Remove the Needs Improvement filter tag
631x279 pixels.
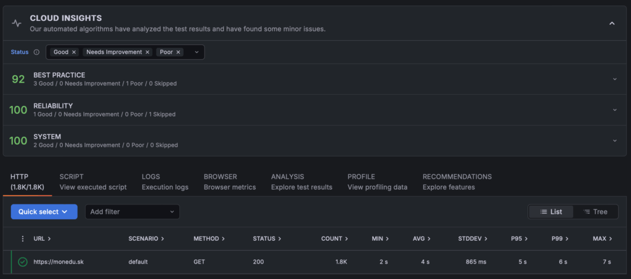(147, 52)
